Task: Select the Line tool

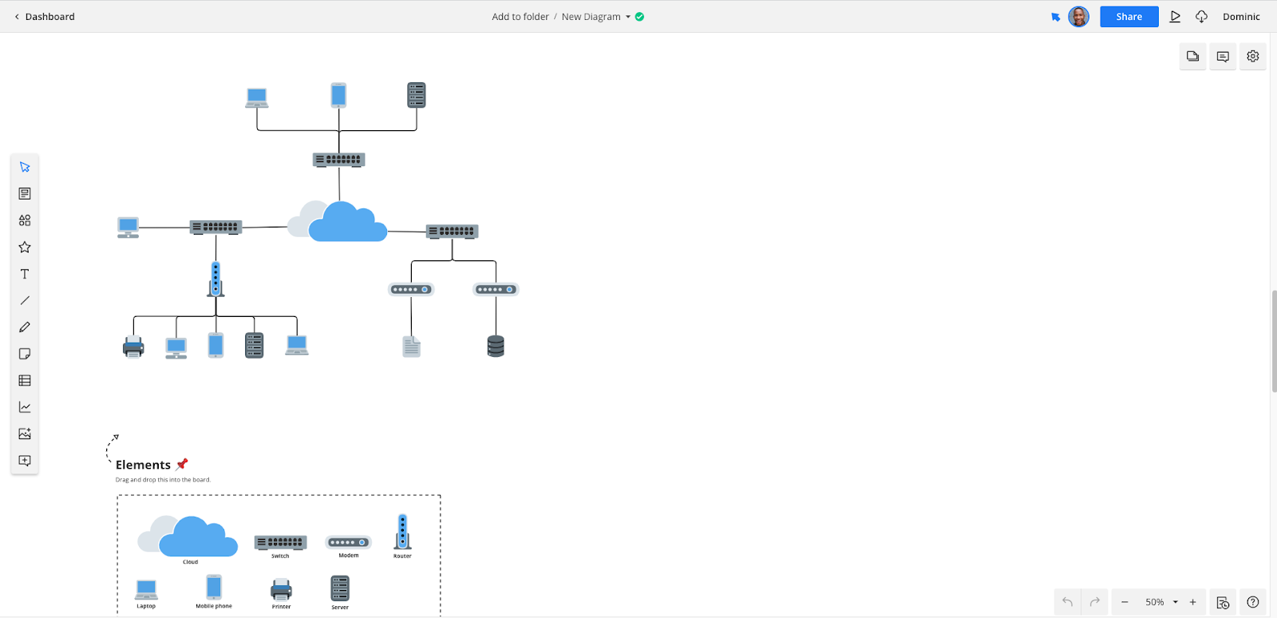Action: tap(25, 301)
